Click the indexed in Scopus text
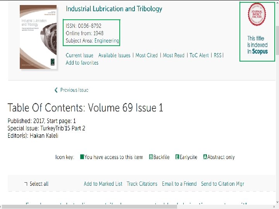Viewport: 279px width, 209px height. [257, 45]
